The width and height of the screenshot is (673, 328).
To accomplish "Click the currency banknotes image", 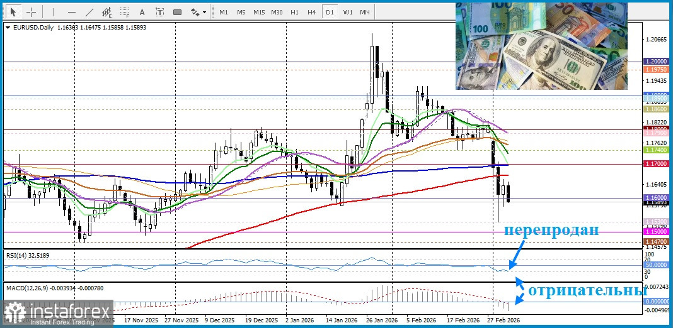I will point(541,46).
